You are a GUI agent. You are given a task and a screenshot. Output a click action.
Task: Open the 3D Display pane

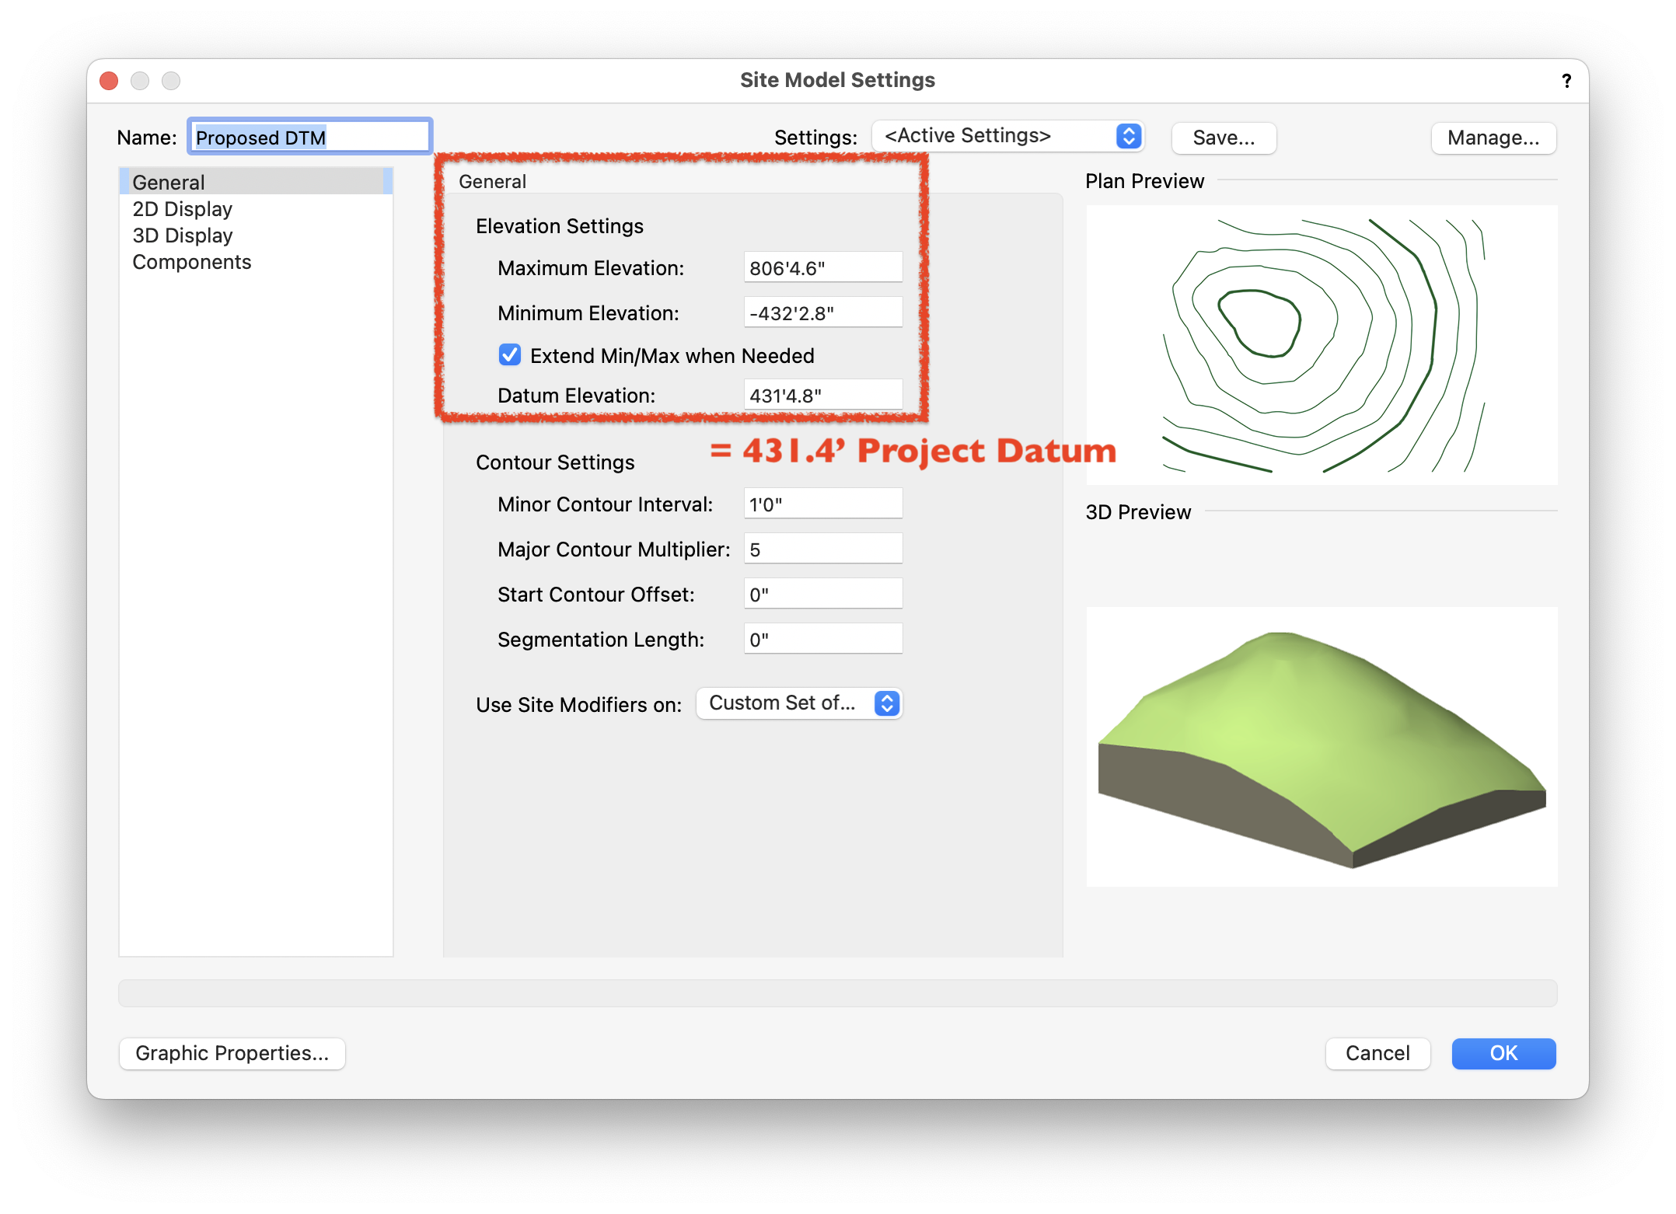coord(183,235)
